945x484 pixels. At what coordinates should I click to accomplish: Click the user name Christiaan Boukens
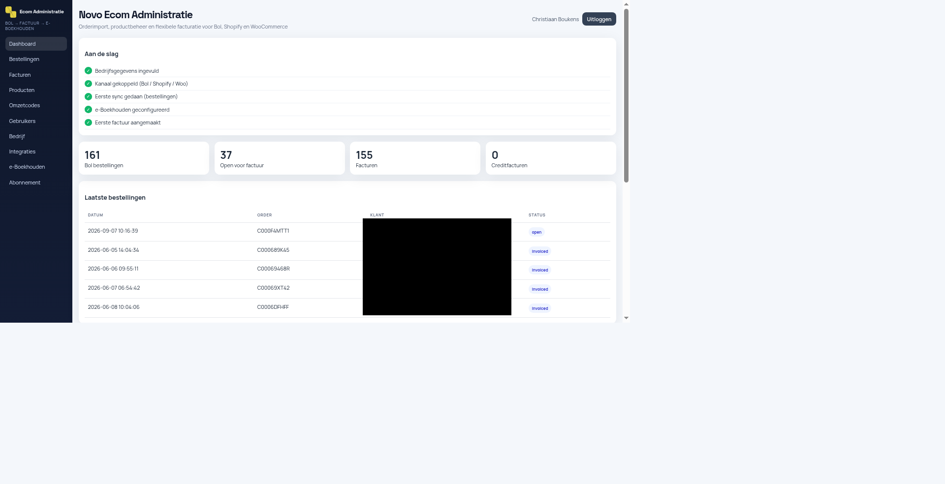(555, 19)
